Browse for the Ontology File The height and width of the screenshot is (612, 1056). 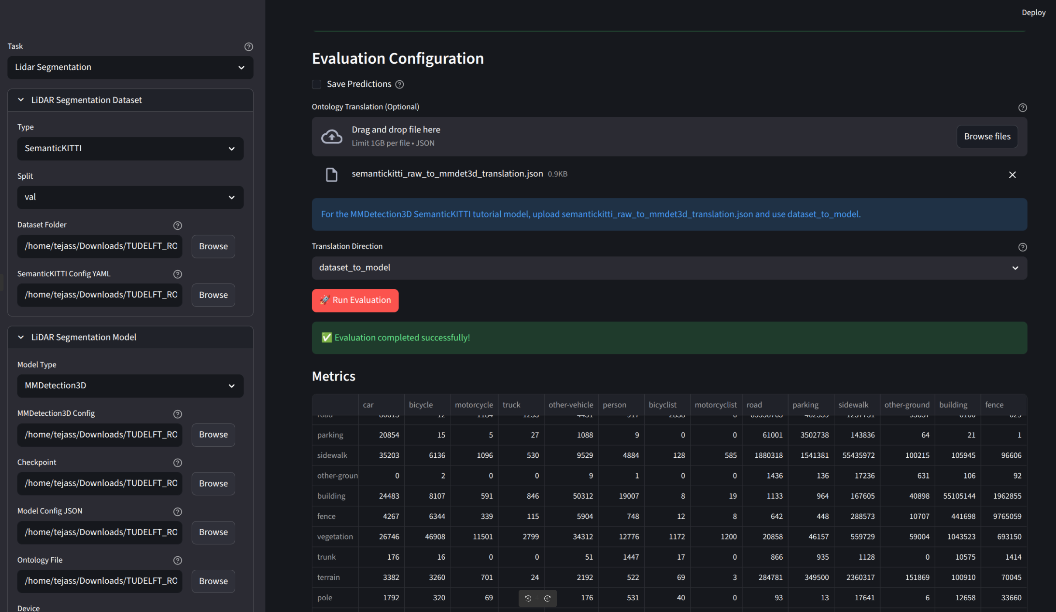click(x=213, y=581)
